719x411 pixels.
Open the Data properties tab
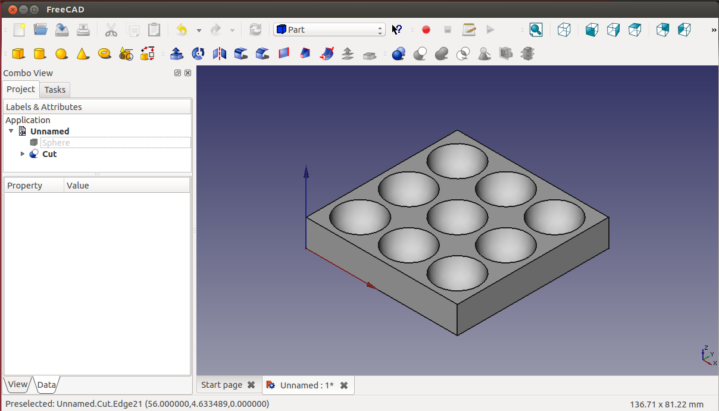coord(46,385)
